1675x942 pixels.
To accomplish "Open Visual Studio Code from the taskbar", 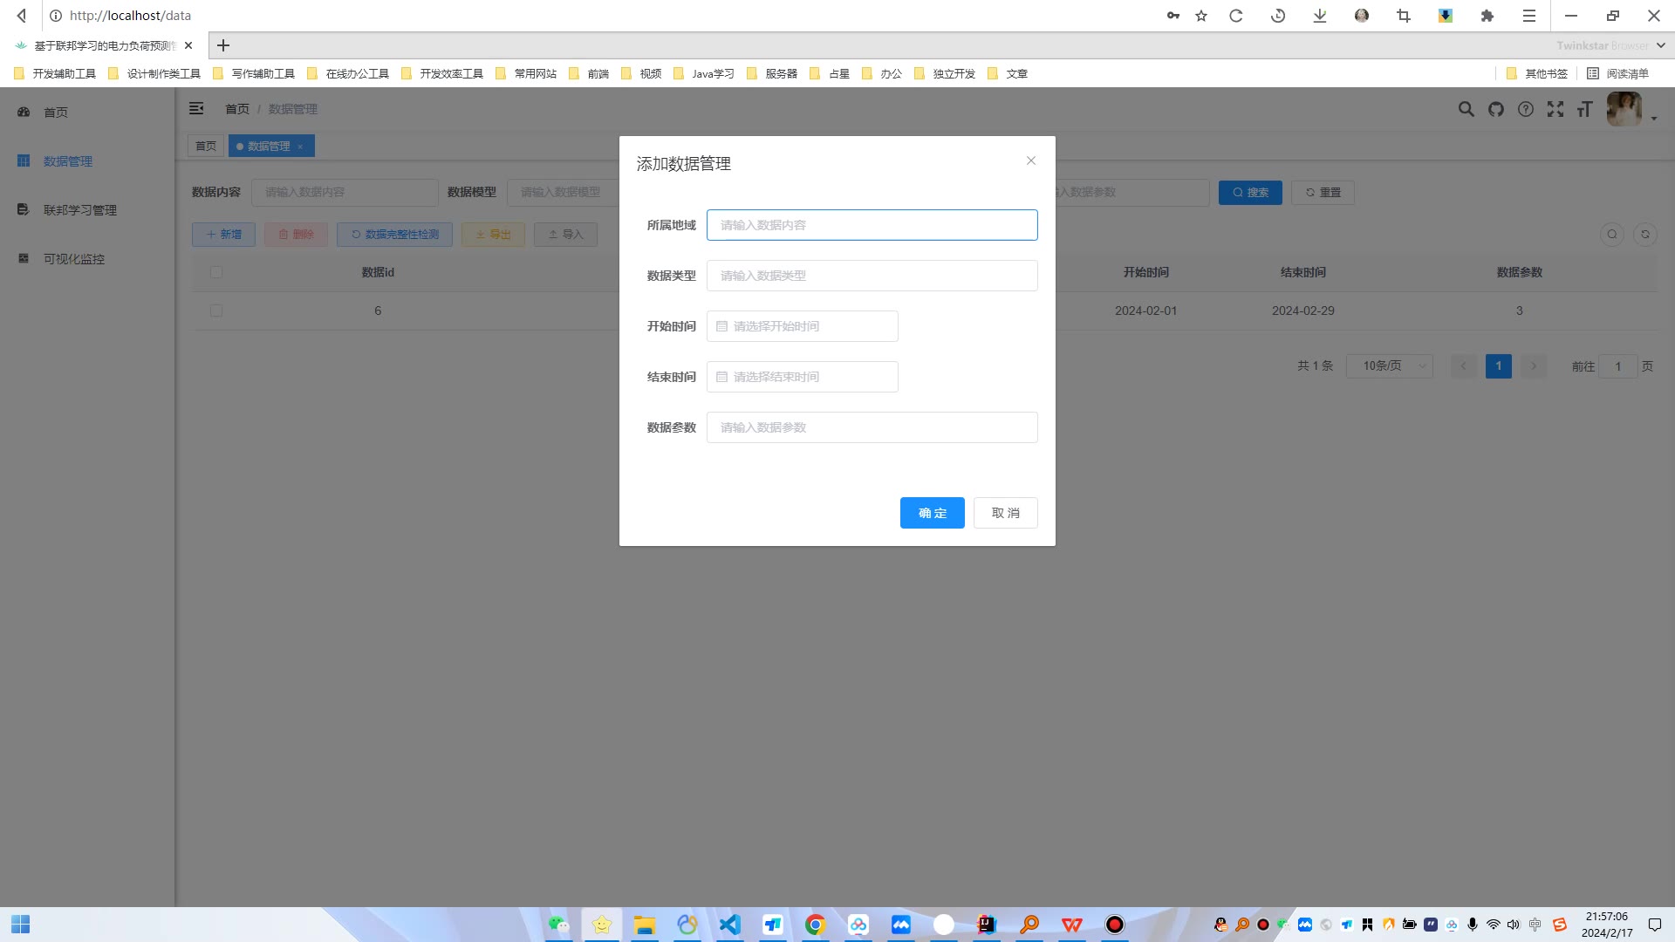I will tap(729, 925).
